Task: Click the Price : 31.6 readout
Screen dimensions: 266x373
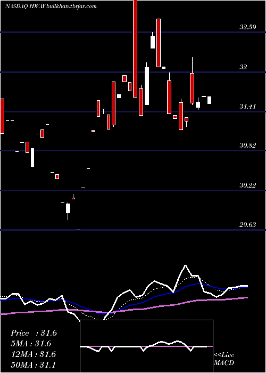Action: tap(34, 333)
